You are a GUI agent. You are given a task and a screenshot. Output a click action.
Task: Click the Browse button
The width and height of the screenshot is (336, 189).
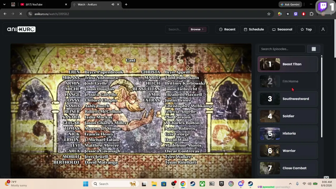[197, 29]
